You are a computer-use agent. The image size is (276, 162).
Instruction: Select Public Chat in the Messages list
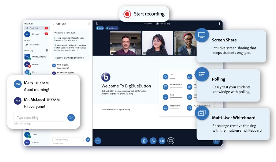coord(37,28)
